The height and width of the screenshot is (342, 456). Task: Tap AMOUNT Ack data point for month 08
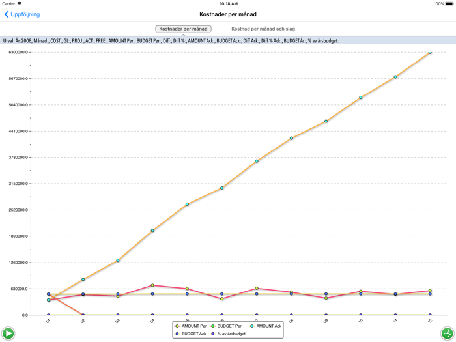tap(291, 138)
